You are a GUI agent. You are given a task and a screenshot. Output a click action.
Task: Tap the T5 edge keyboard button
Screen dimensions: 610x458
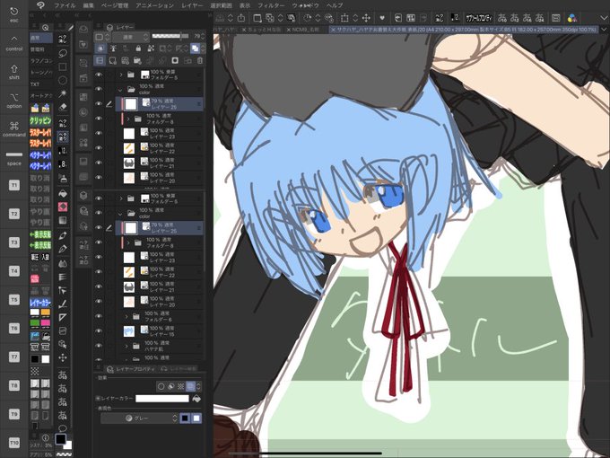coord(14,299)
